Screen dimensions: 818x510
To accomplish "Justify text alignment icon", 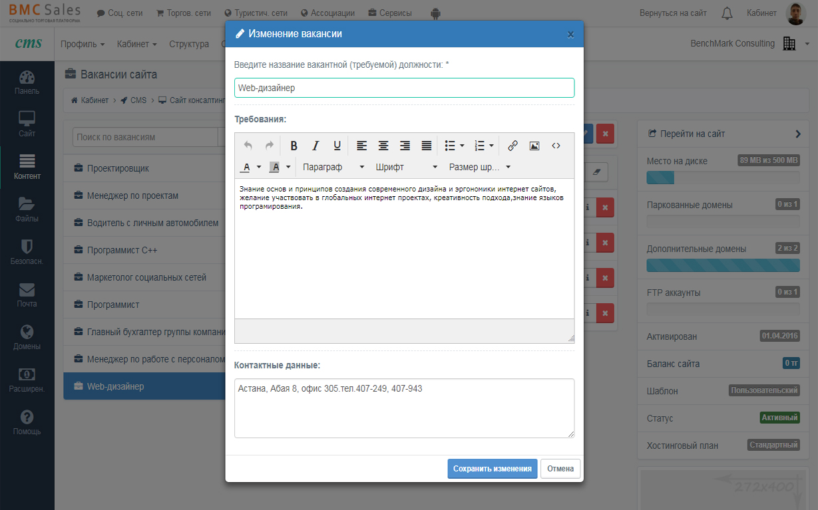I will 427,146.
